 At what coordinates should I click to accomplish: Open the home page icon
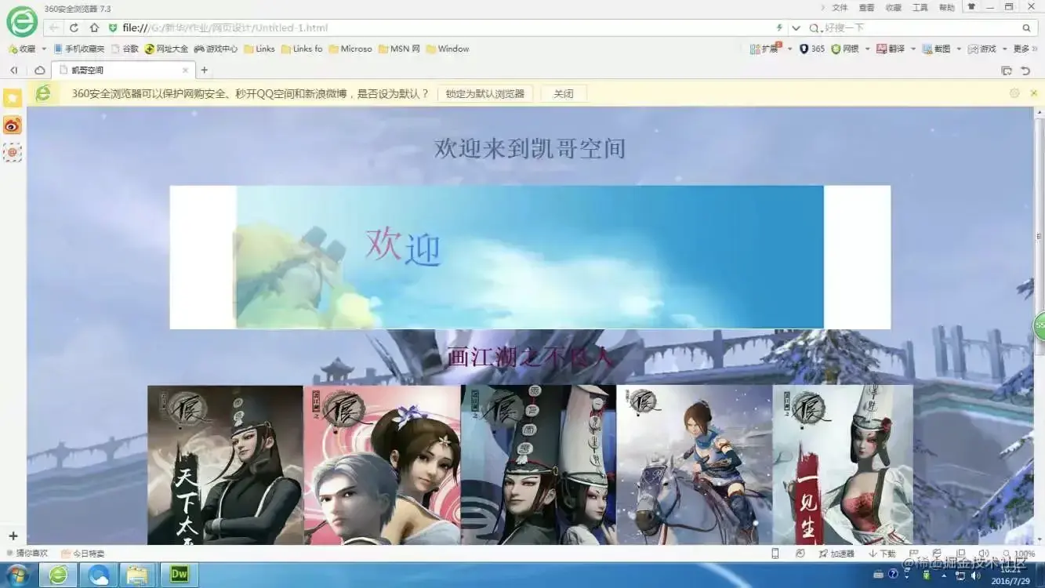pyautogui.click(x=94, y=27)
